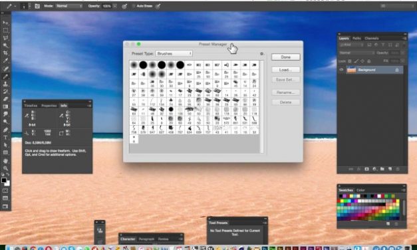The image size is (417, 250).
Task: Select the Background layer thumbnail
Action: [351, 70]
